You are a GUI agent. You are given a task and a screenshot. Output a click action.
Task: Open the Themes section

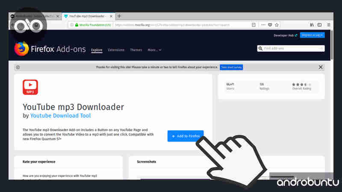(x=136, y=50)
